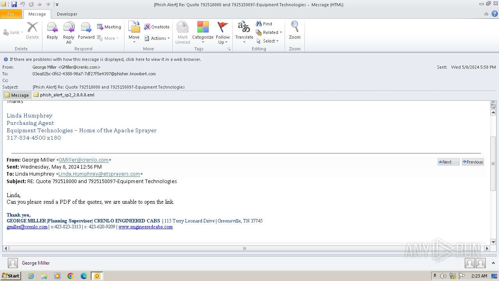Open the Select dropdown
The image size is (499, 281).
pyautogui.click(x=267, y=41)
